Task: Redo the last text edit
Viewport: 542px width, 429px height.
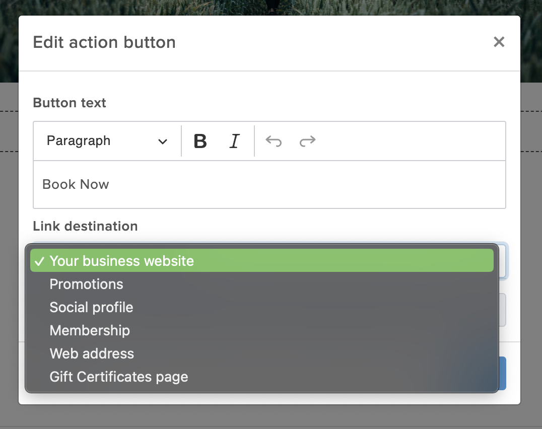Action: [307, 141]
